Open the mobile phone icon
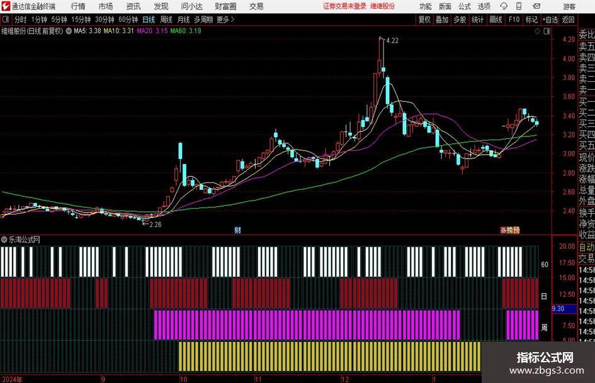The height and width of the screenshot is (383, 595). point(519,6)
